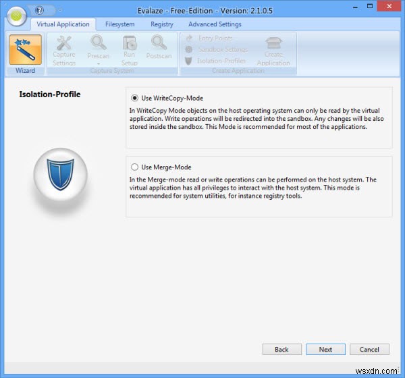The height and width of the screenshot is (378, 405).
Task: Select Use WriteCopy-Mode radio button
Action: coord(134,98)
